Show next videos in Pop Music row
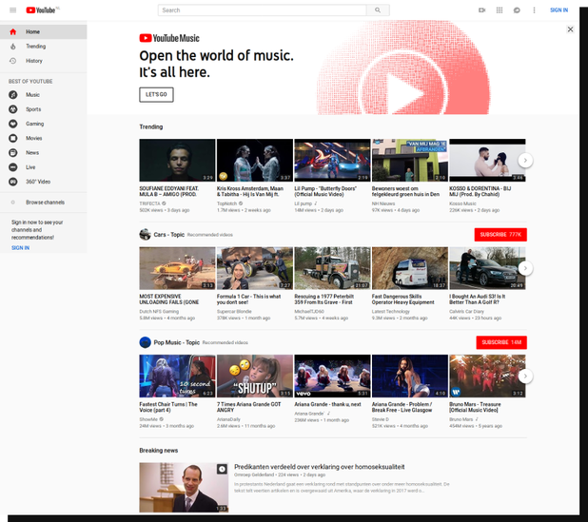Image resolution: width=588 pixels, height=522 pixels. pyautogui.click(x=525, y=377)
